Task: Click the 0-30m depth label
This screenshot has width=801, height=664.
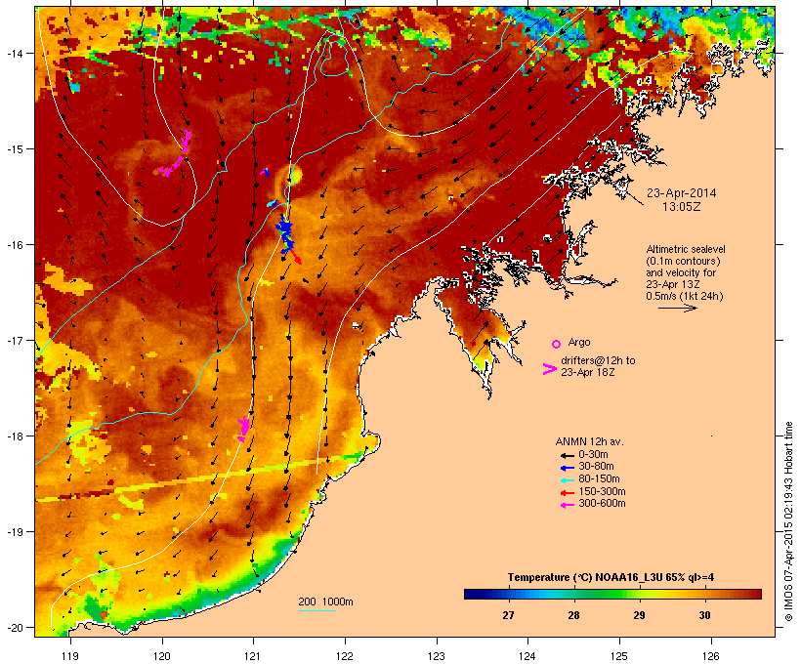Action: [x=593, y=455]
